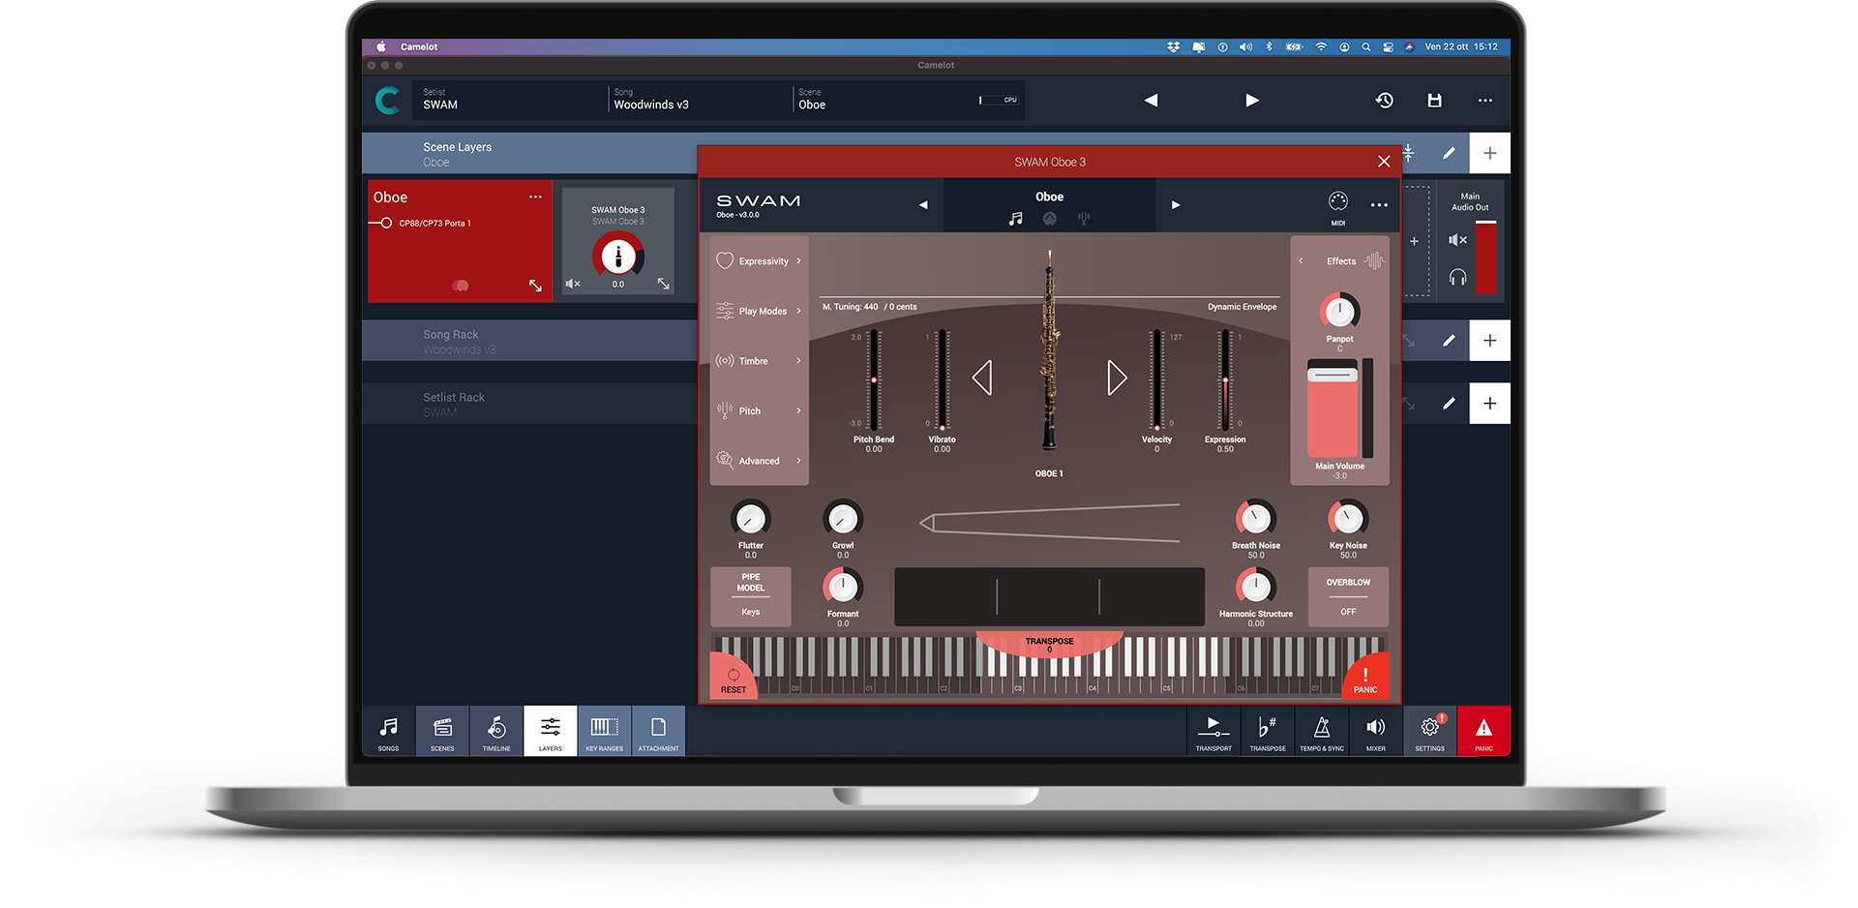1858x908 pixels.
Task: Open SWAM plugin three-dots menu
Action: coord(1379,205)
